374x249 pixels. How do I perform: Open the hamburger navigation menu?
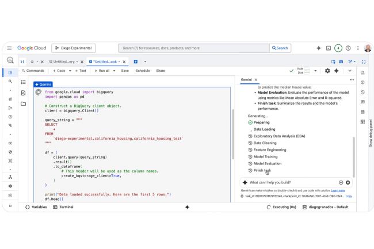9,48
